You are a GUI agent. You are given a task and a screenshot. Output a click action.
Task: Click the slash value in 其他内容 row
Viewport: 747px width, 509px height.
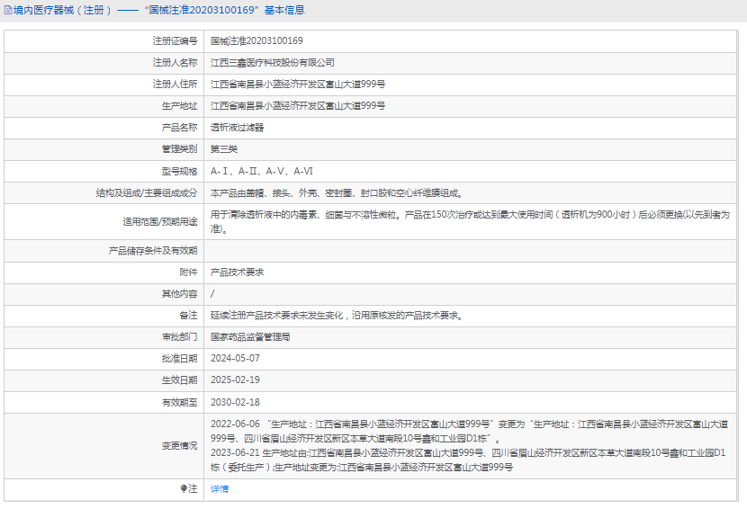(x=212, y=294)
